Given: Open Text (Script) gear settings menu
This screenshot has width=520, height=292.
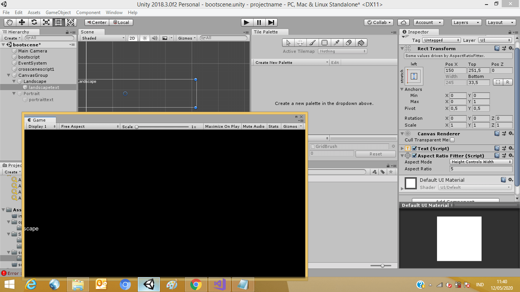Looking at the screenshot, I should [510, 149].
